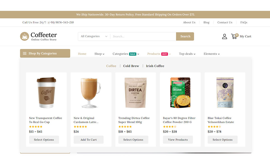Click the Coffeeter coffee cup logo
The width and height of the screenshot is (270, 167).
[x=24, y=36]
